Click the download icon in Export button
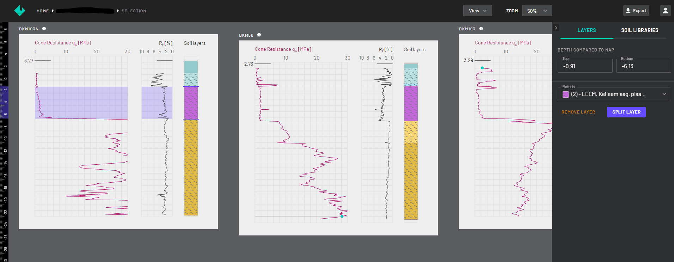Screen dimensions: 674x262 click(x=628, y=11)
